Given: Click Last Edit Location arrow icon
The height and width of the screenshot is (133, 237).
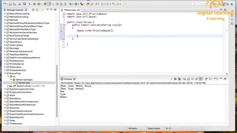Looking at the screenshot, I should click(114, 4).
